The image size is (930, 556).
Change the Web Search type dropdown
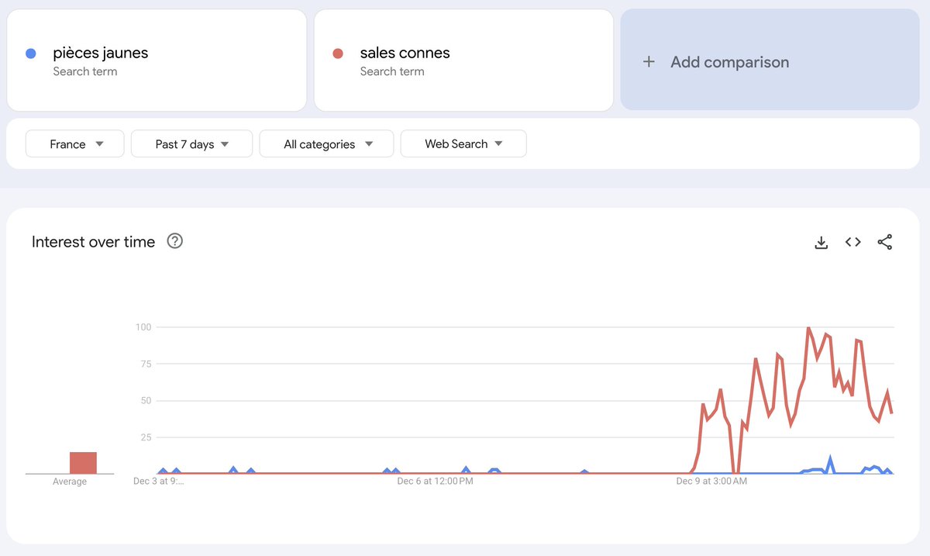(x=463, y=143)
